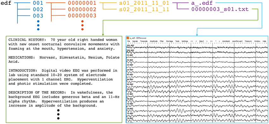Viewport: 269px width, 124px height.
Task: Click the ^ amplitude up control
Action: (x=216, y=41)
